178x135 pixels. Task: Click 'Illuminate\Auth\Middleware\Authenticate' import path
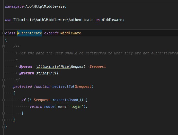tap(53, 20)
